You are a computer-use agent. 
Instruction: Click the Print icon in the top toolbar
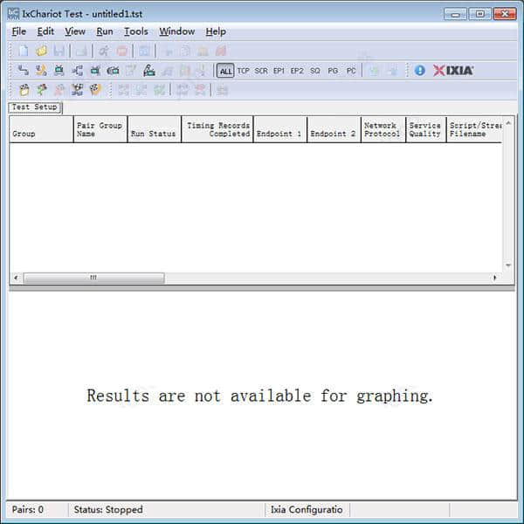[81, 51]
